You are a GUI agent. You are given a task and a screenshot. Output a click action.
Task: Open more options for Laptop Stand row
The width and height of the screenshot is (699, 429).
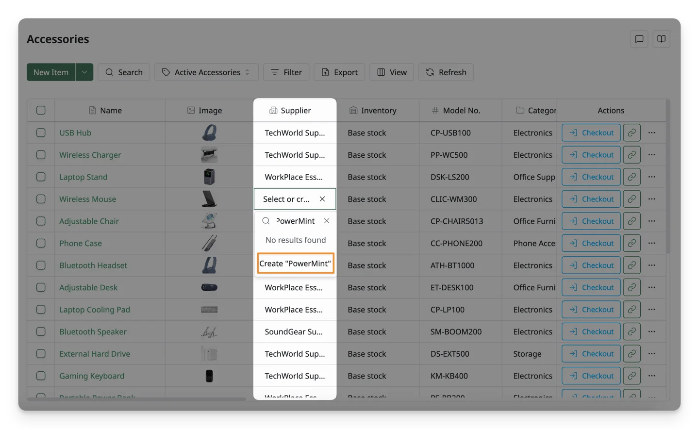pyautogui.click(x=651, y=177)
